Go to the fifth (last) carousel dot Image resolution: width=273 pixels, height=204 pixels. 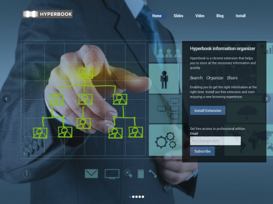tap(143, 197)
